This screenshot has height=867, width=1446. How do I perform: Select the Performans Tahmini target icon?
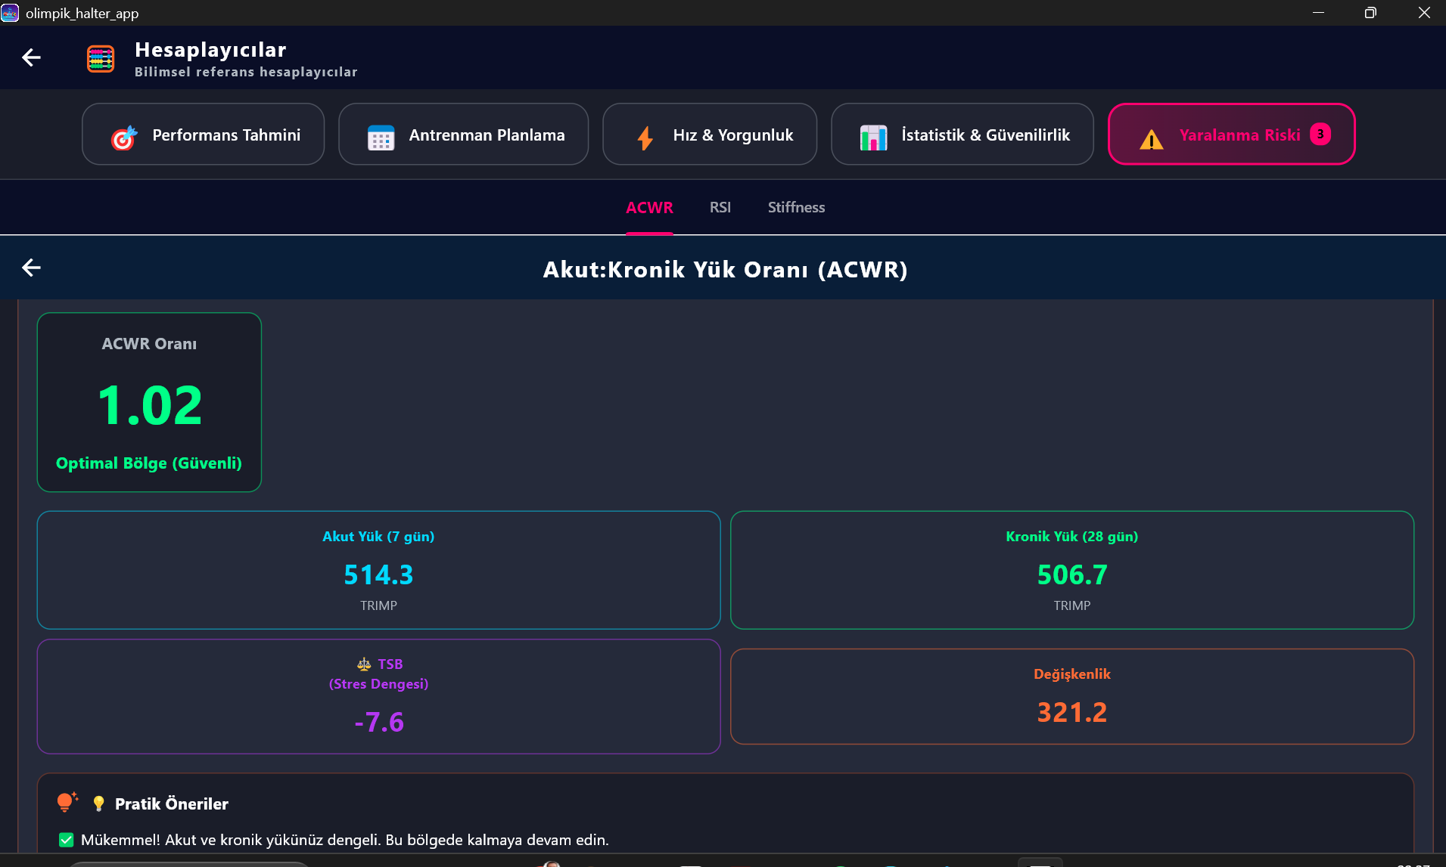coord(123,137)
